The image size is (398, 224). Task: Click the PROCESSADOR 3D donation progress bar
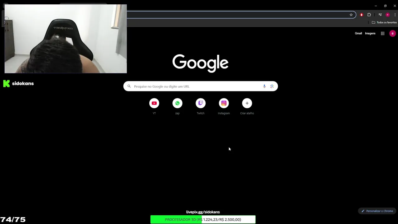[203, 219]
